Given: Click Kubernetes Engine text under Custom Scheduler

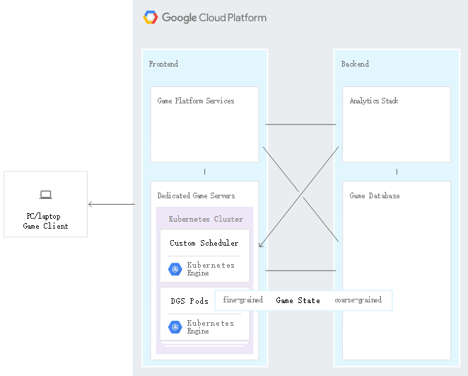Looking at the screenshot, I should (x=211, y=269).
